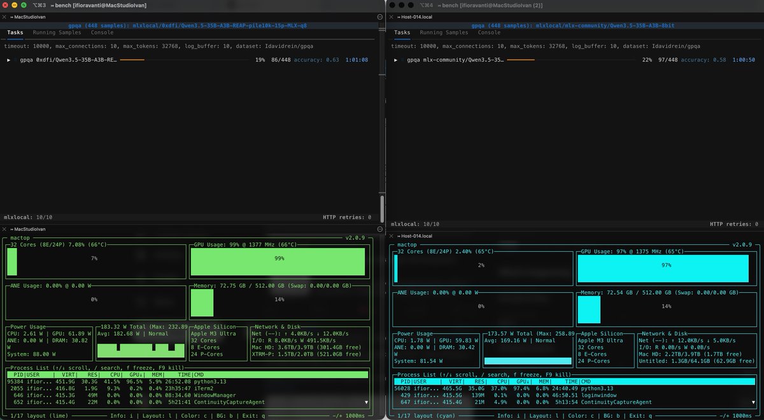Screen dimensions: 764x420
Task: Click the lime 7% CPU cores bar
Action: (12, 262)
